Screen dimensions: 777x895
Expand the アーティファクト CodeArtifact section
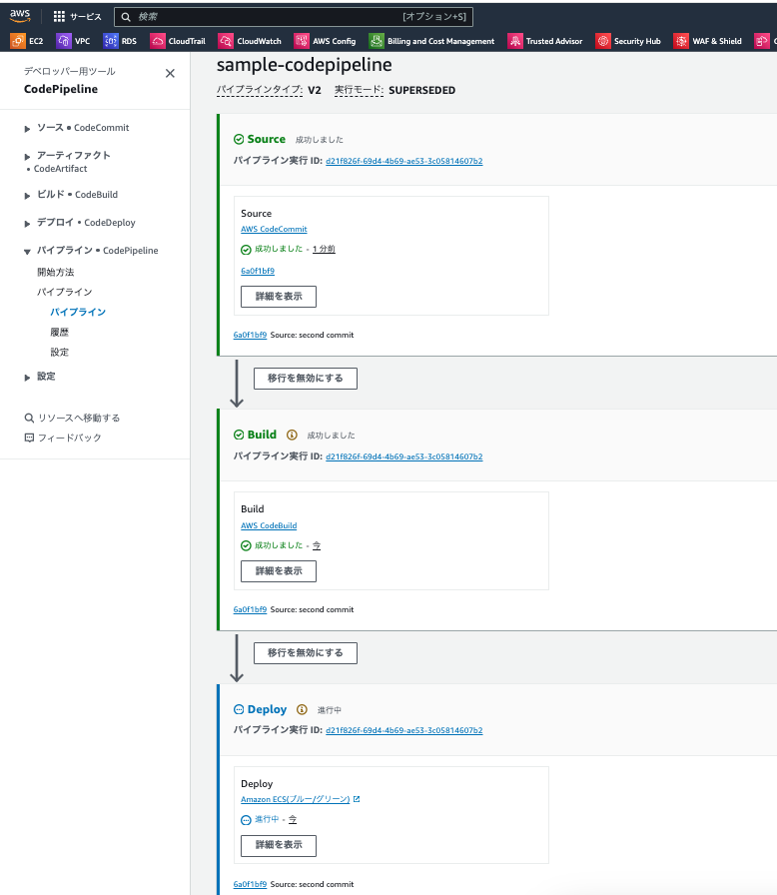(x=27, y=157)
